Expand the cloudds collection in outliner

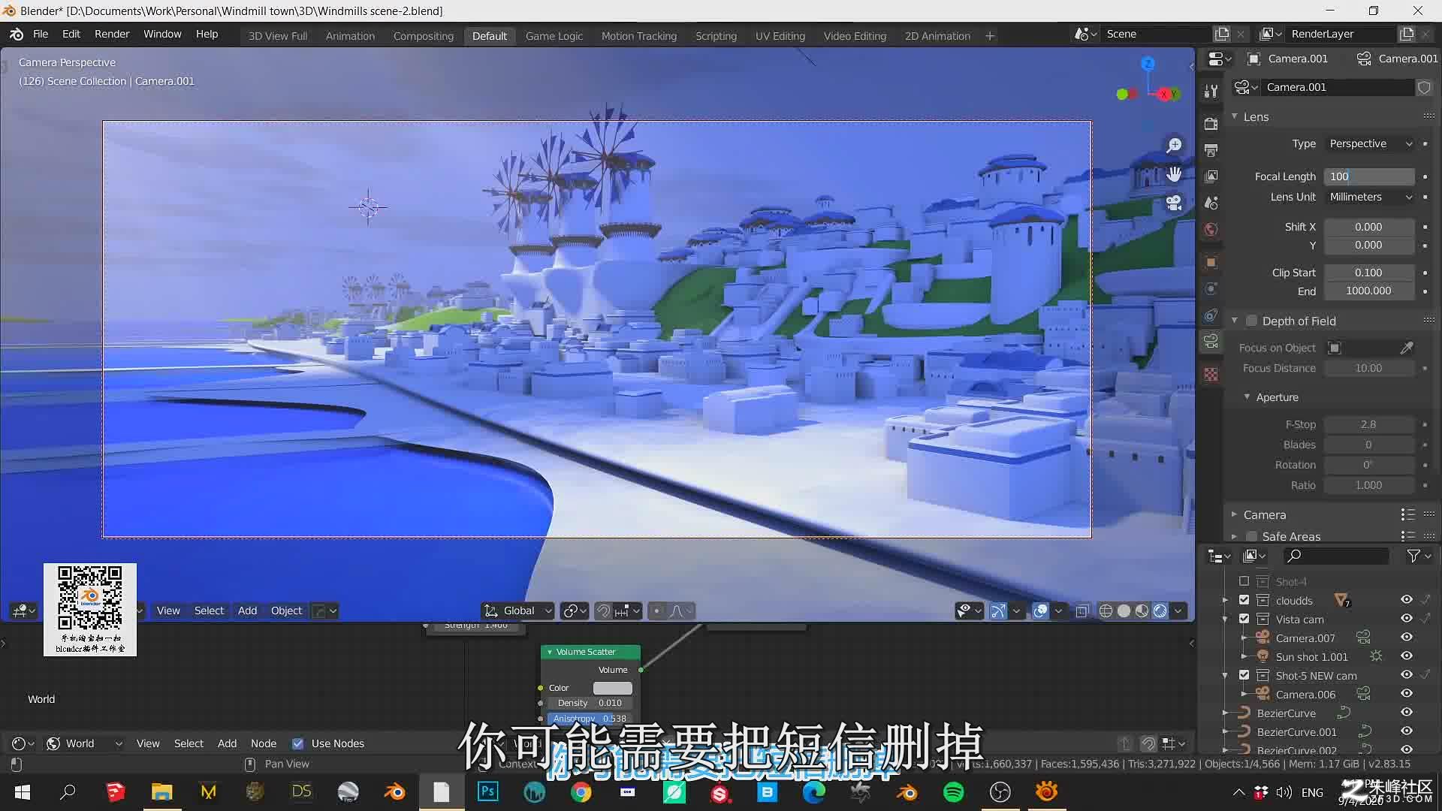[1226, 600]
